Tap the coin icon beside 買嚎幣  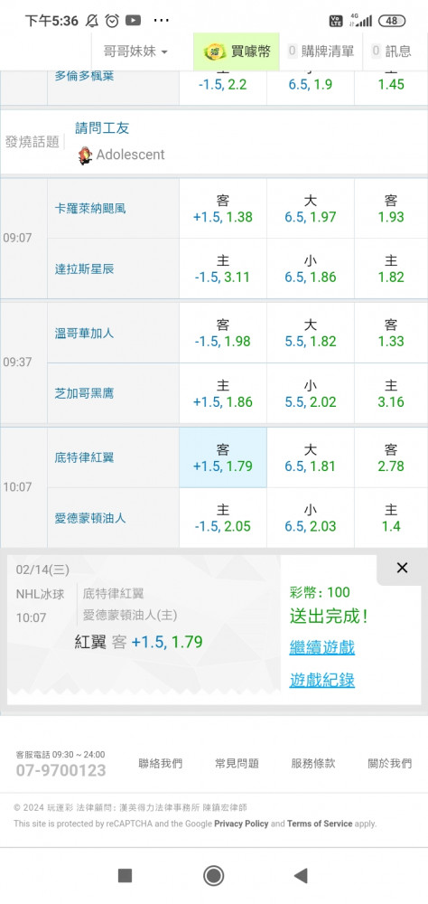(x=215, y=52)
